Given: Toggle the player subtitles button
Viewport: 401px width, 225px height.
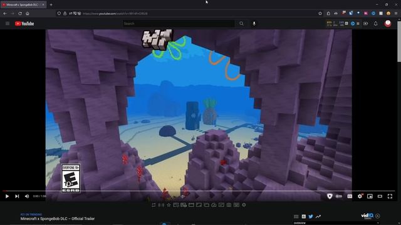Looking at the screenshot, I should tap(350, 196).
